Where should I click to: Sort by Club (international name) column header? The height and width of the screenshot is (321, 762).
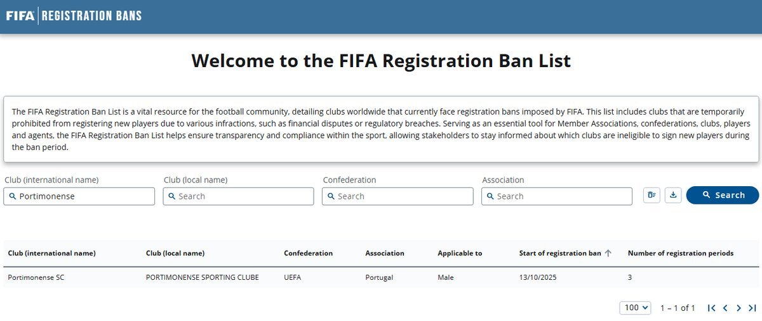51,253
